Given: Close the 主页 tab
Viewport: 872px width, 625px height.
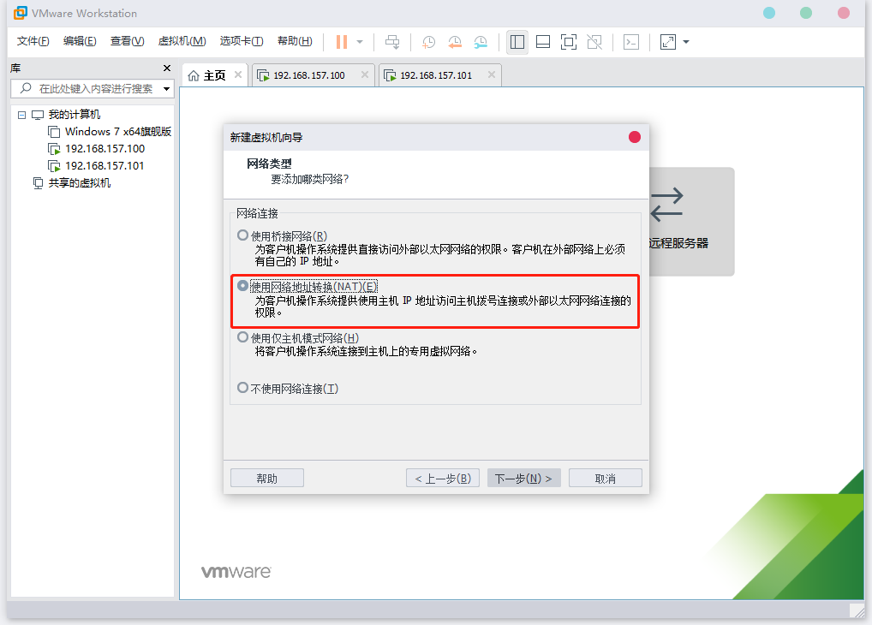Looking at the screenshot, I should [238, 74].
